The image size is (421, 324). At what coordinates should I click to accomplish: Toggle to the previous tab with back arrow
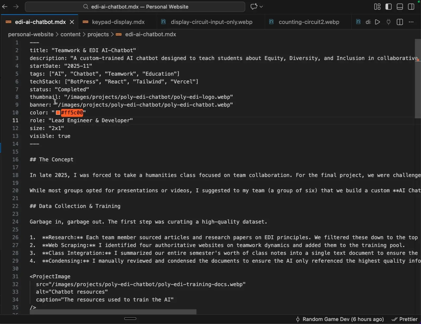(x=4, y=7)
